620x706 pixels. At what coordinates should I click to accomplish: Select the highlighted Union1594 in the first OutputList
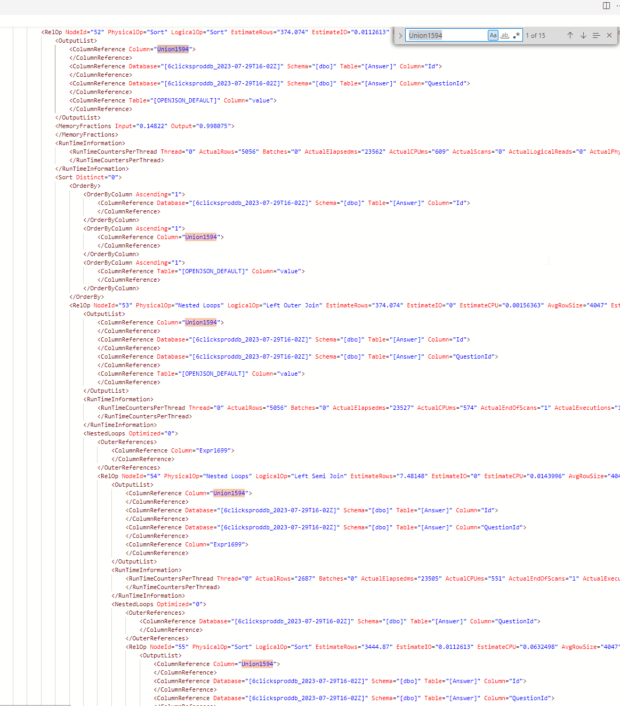click(173, 49)
